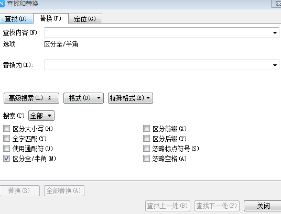This screenshot has height=214, width=281.
Task: Enable the 使用通配符(U) checkbox
Action: 7,148
